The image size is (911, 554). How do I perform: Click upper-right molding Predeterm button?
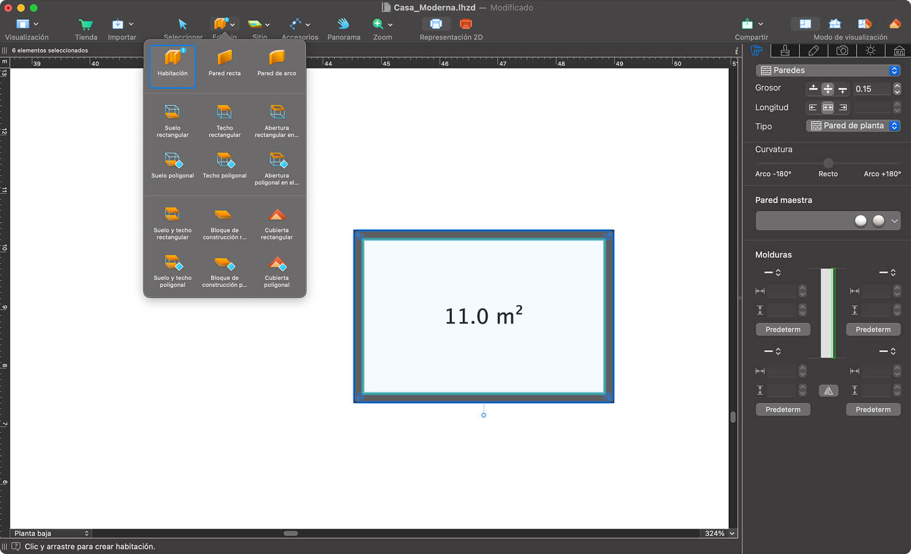pos(873,329)
